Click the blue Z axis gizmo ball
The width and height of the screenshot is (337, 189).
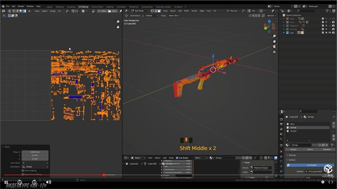coord(269,21)
